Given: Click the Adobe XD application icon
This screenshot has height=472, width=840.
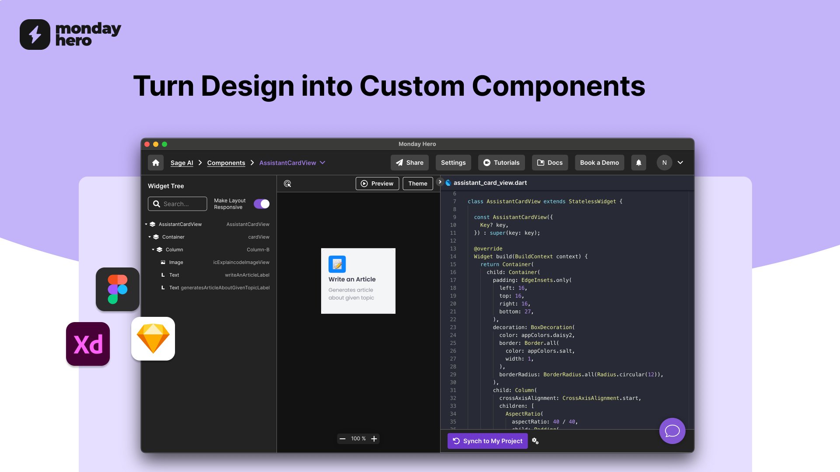Looking at the screenshot, I should click(x=88, y=344).
